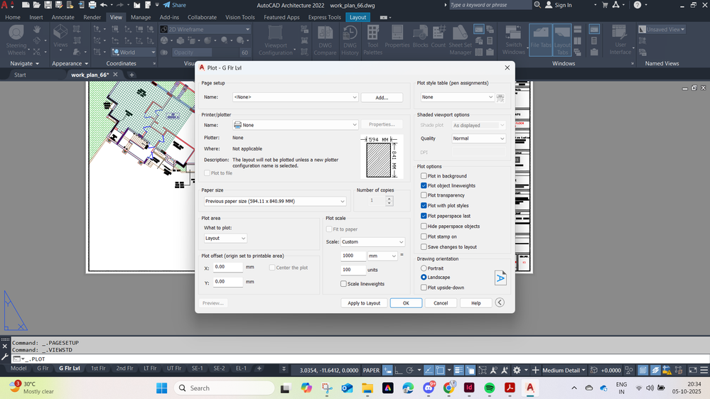This screenshot has width=710, height=399.
Task: Open the Annotate ribbon tab
Action: click(x=63, y=17)
